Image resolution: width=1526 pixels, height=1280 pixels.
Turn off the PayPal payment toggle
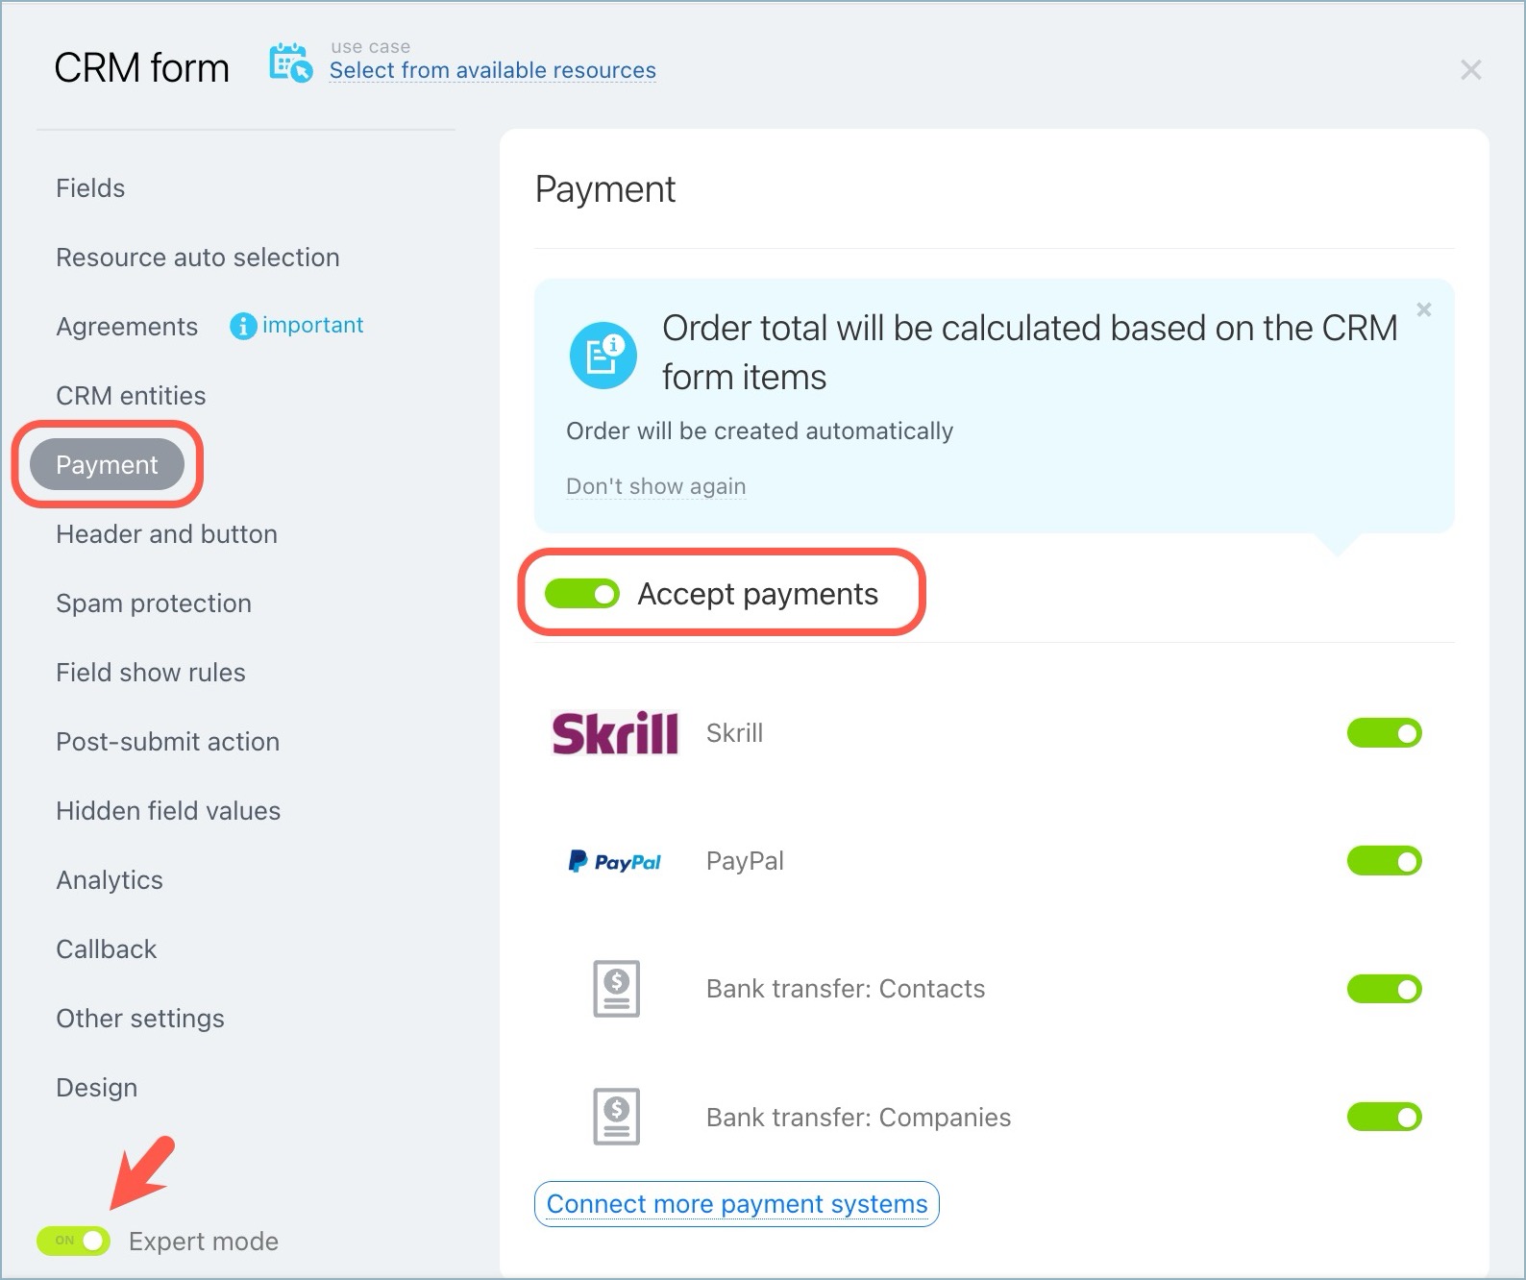click(1384, 861)
